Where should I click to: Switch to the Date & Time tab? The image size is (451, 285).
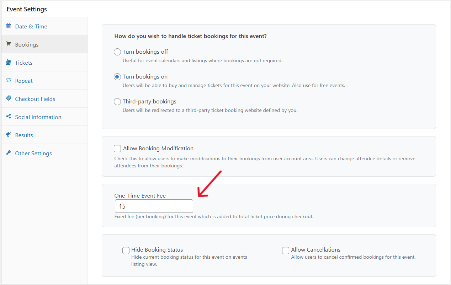click(x=31, y=27)
